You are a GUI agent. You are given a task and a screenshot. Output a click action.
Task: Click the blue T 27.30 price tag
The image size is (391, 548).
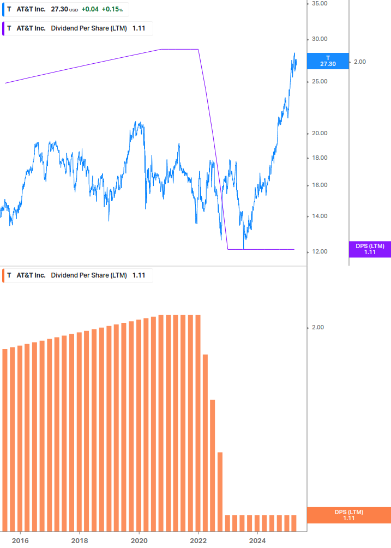[x=328, y=61]
